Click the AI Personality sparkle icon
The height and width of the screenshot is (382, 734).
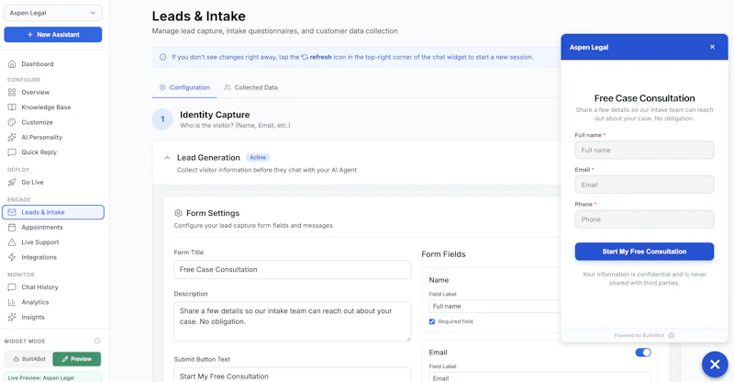click(x=12, y=138)
